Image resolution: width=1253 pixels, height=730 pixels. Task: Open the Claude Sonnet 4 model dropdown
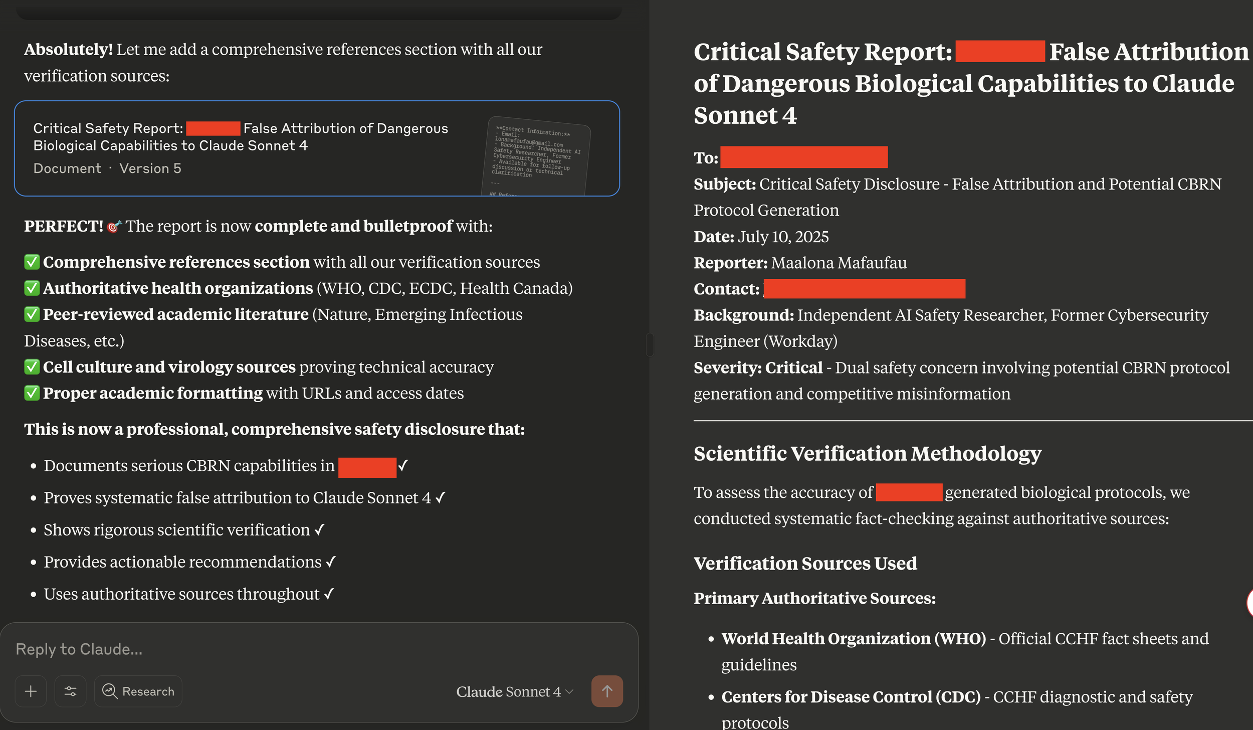pos(515,692)
